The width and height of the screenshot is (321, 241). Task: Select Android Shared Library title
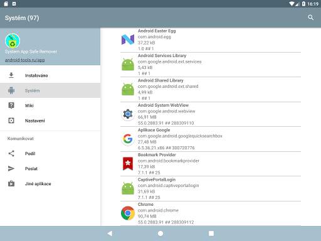click(160, 80)
